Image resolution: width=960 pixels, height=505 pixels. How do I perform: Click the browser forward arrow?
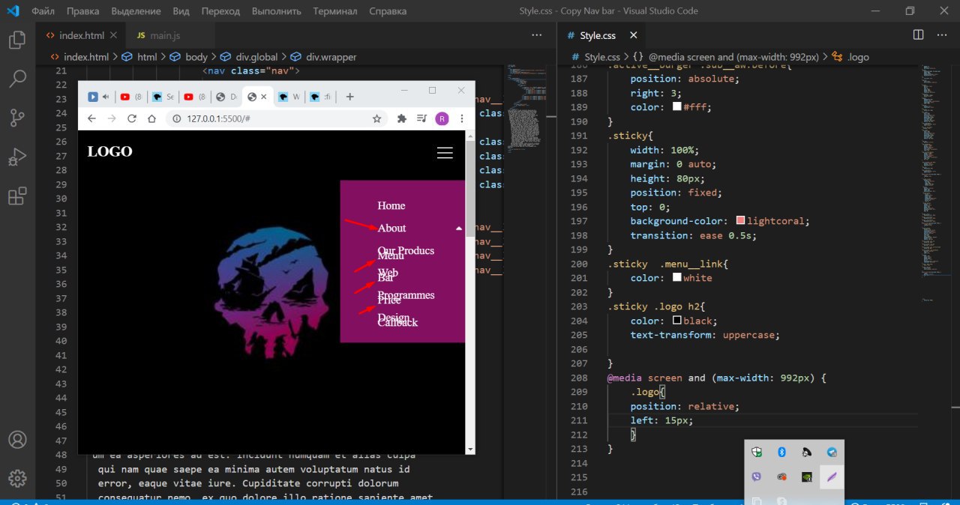(112, 118)
